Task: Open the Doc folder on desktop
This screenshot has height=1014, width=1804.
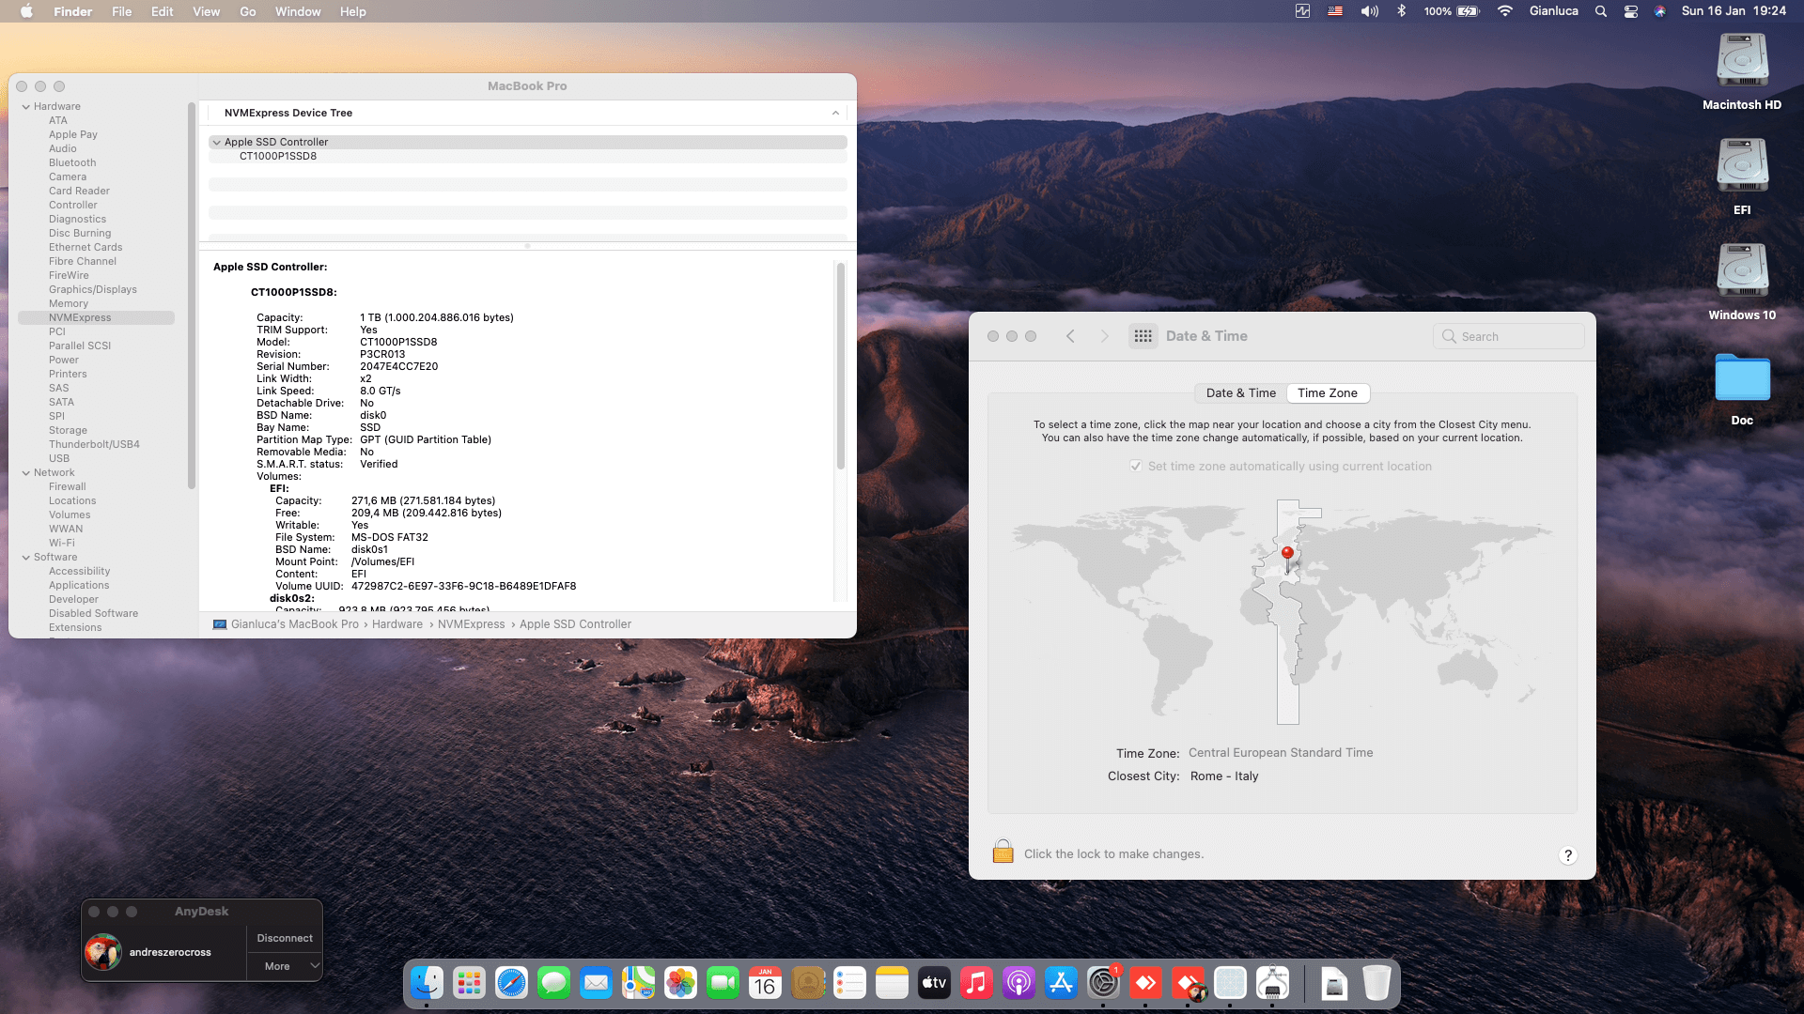Action: tap(1742, 376)
